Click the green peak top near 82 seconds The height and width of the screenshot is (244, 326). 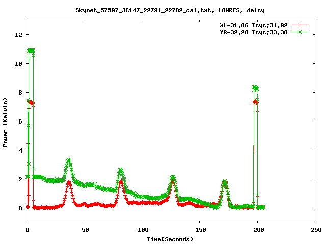click(x=121, y=170)
